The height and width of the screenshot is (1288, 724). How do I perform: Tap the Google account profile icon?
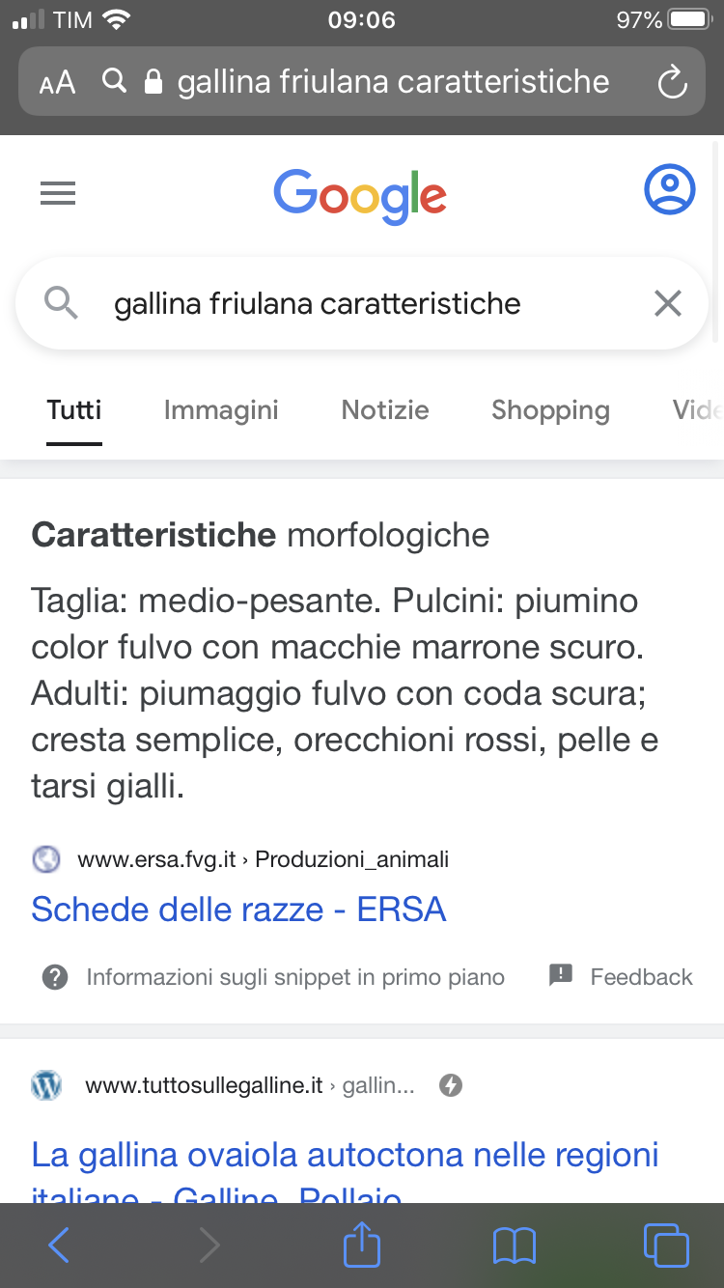(669, 189)
